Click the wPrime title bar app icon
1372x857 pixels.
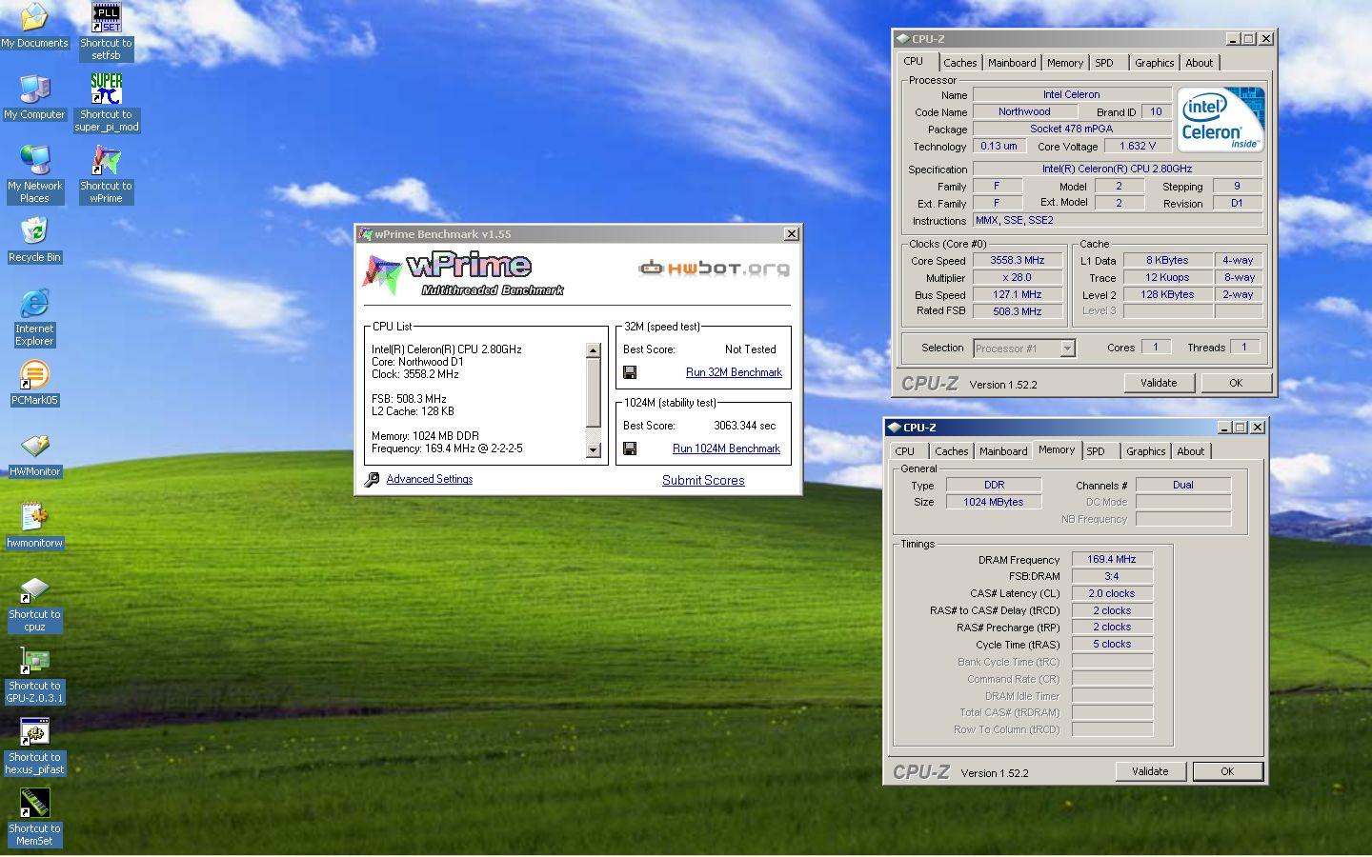[x=365, y=234]
